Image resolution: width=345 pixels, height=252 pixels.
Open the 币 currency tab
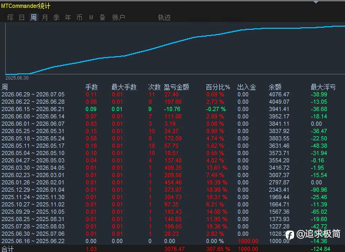(79, 17)
